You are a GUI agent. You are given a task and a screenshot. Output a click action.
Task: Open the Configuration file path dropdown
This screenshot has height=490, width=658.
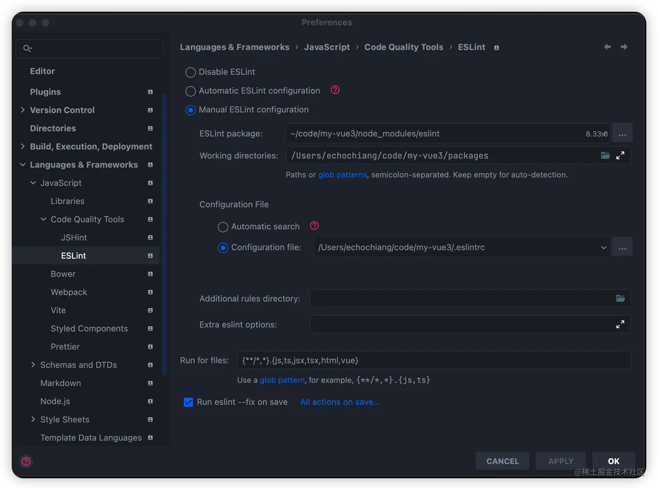tap(603, 247)
